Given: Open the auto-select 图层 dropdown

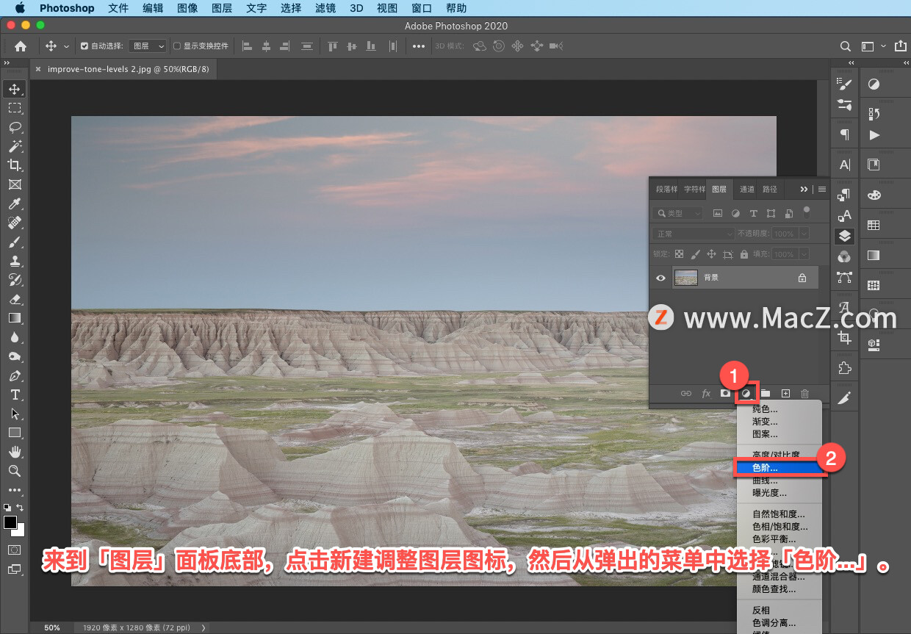Looking at the screenshot, I should 148,46.
